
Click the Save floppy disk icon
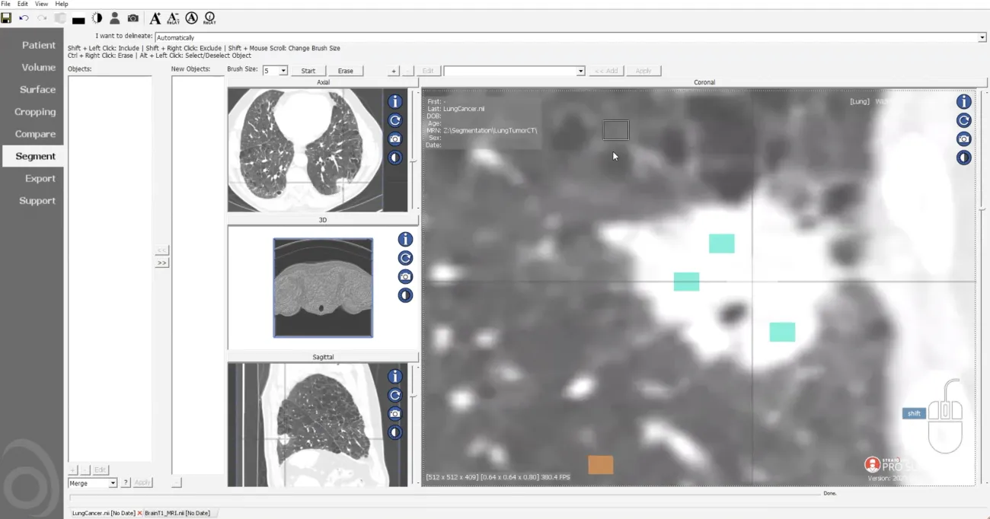tap(6, 18)
